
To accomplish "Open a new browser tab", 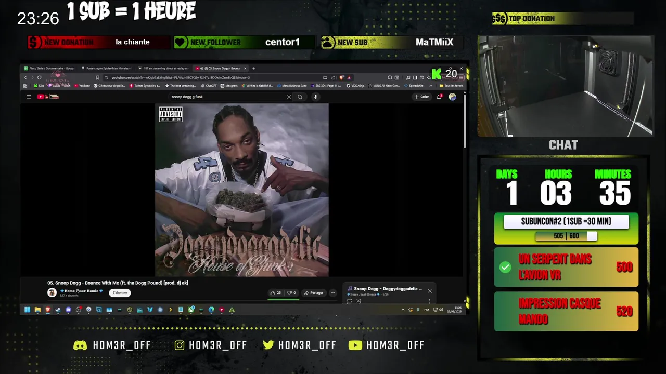I will click(x=253, y=68).
